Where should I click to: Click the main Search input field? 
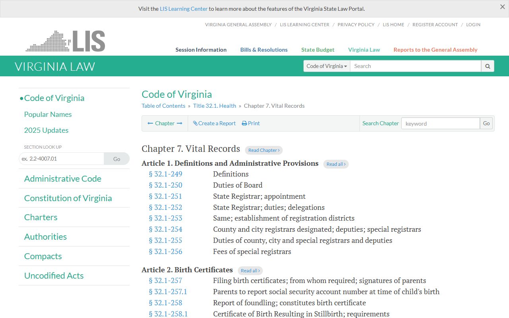pyautogui.click(x=416, y=66)
